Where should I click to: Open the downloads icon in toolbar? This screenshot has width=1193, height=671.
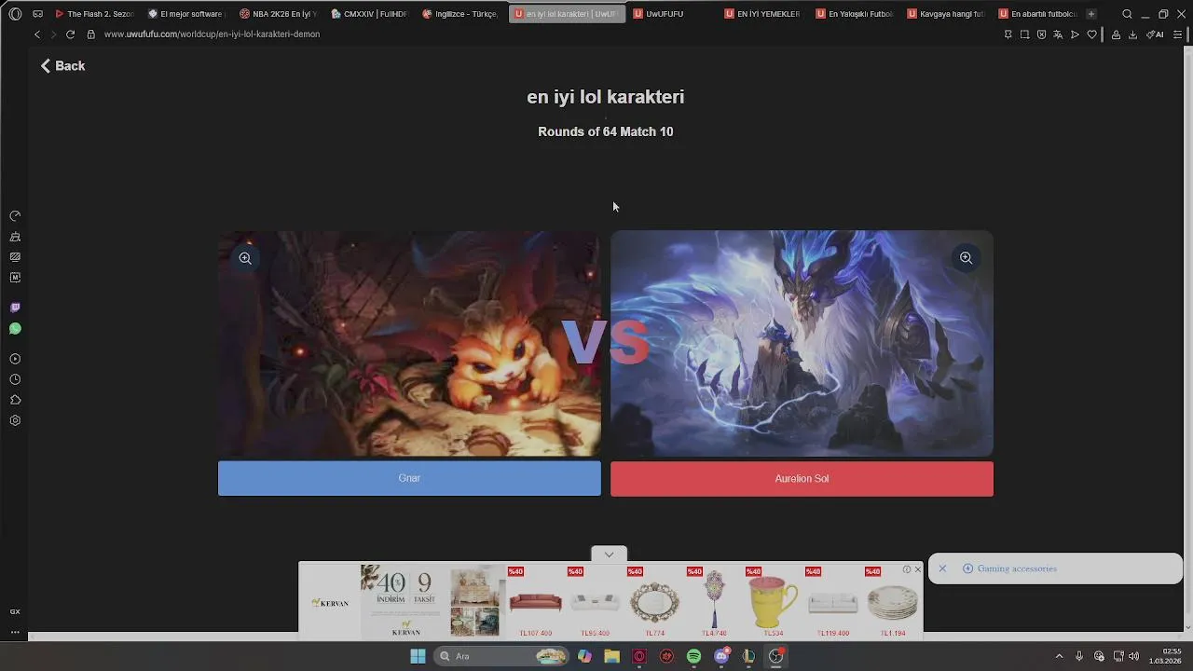[x=1132, y=34]
